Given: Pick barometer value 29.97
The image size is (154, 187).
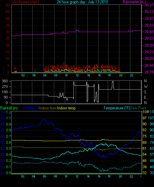Looking at the screenshot, I should pos(149,19).
